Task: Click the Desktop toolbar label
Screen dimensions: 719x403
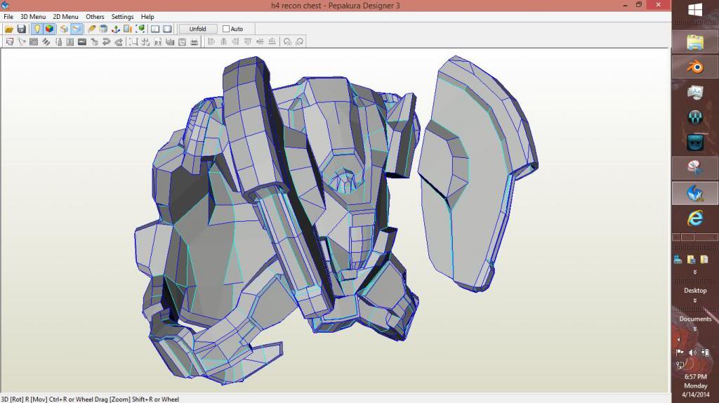Action: click(695, 291)
